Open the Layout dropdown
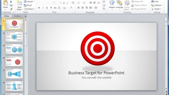This screenshot has width=169, height=95. tap(29, 2)
